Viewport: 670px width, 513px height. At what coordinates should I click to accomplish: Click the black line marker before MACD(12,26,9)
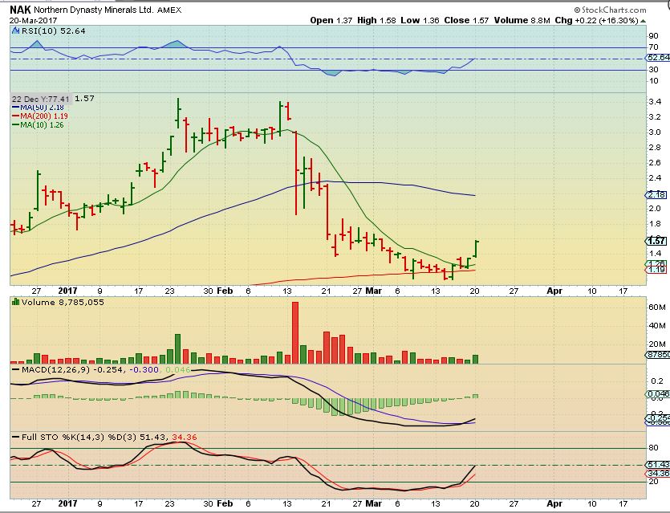tap(16, 369)
